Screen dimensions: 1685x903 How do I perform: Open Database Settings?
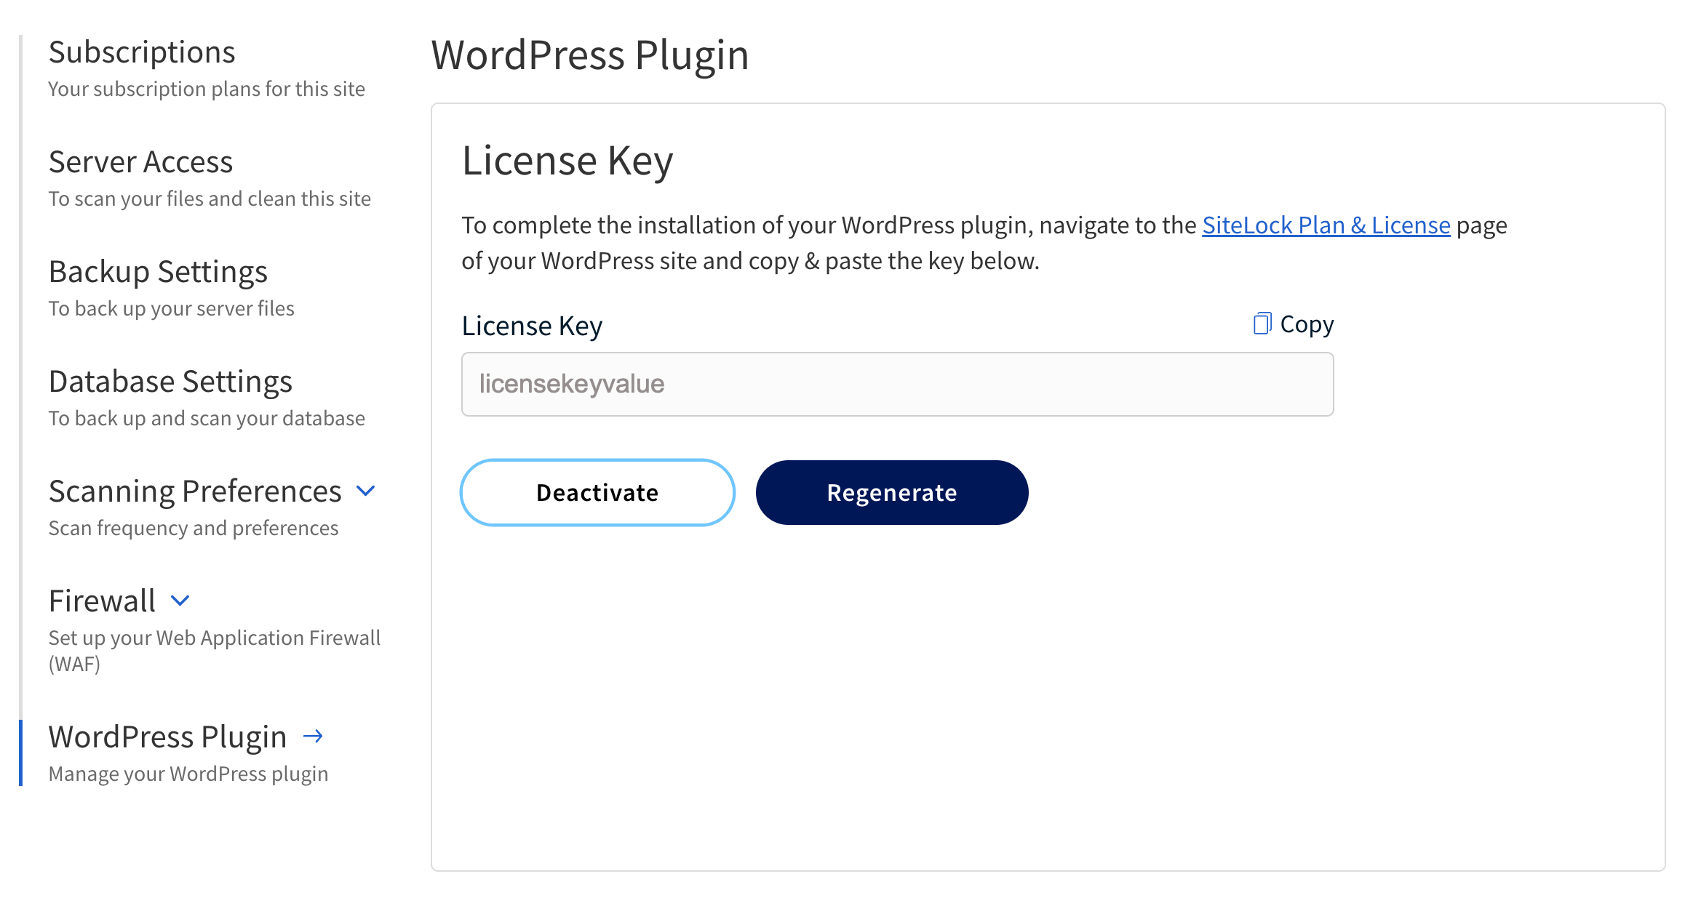click(x=170, y=382)
